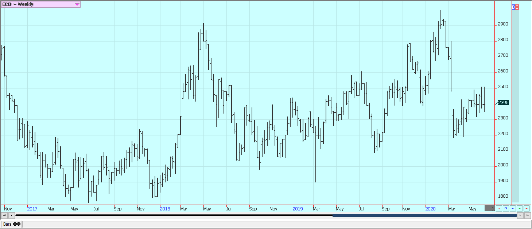The image size is (532, 229).
Task: Click the blue crossover icon below the chart
Action: pos(513,208)
